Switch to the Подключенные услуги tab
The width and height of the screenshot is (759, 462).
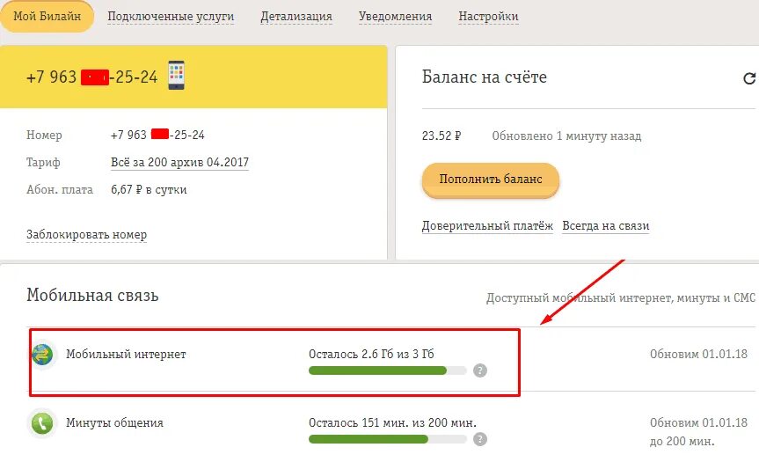(171, 17)
